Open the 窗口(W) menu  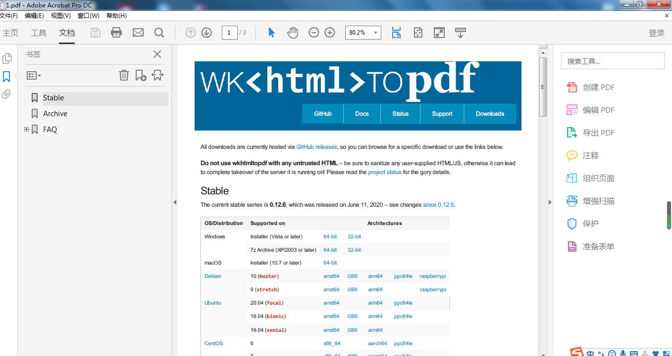[88, 16]
